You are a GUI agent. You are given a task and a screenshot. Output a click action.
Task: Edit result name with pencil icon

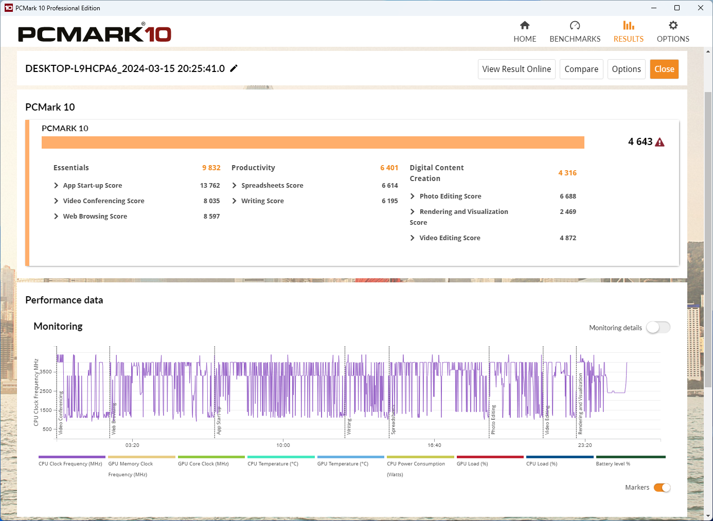tap(234, 68)
